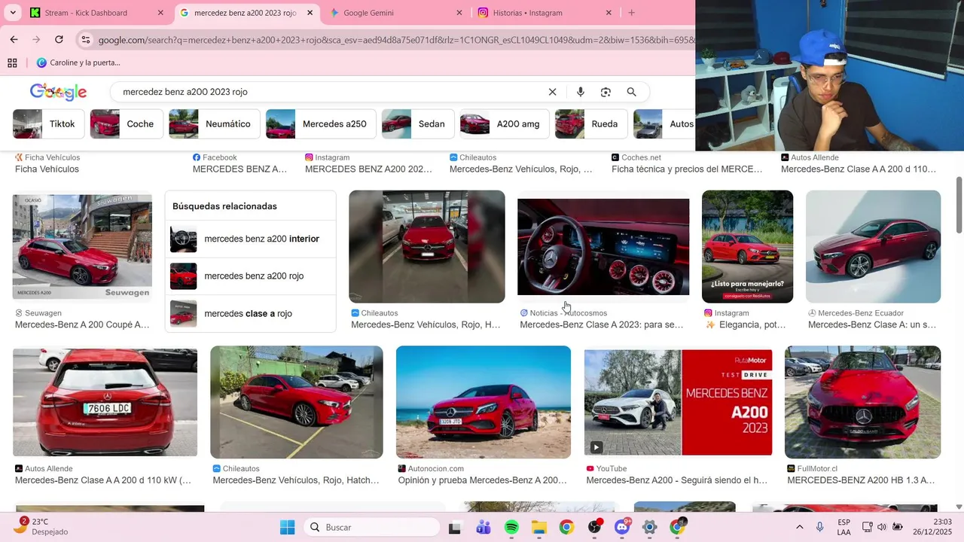The image size is (964, 542).
Task: Expand the hidden system tray icons chevron
Action: [x=799, y=528]
